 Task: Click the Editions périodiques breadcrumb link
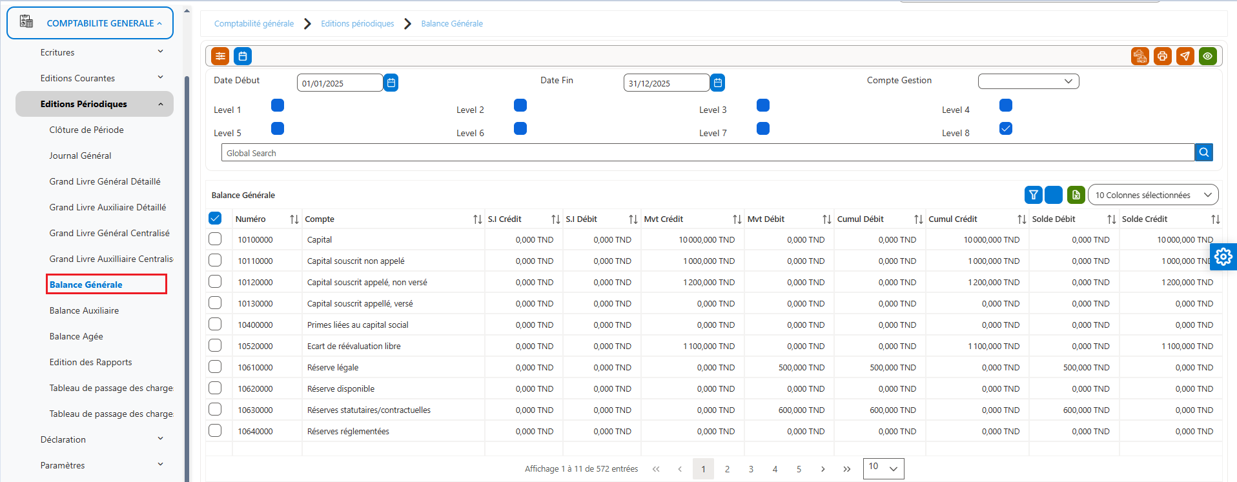pos(357,24)
